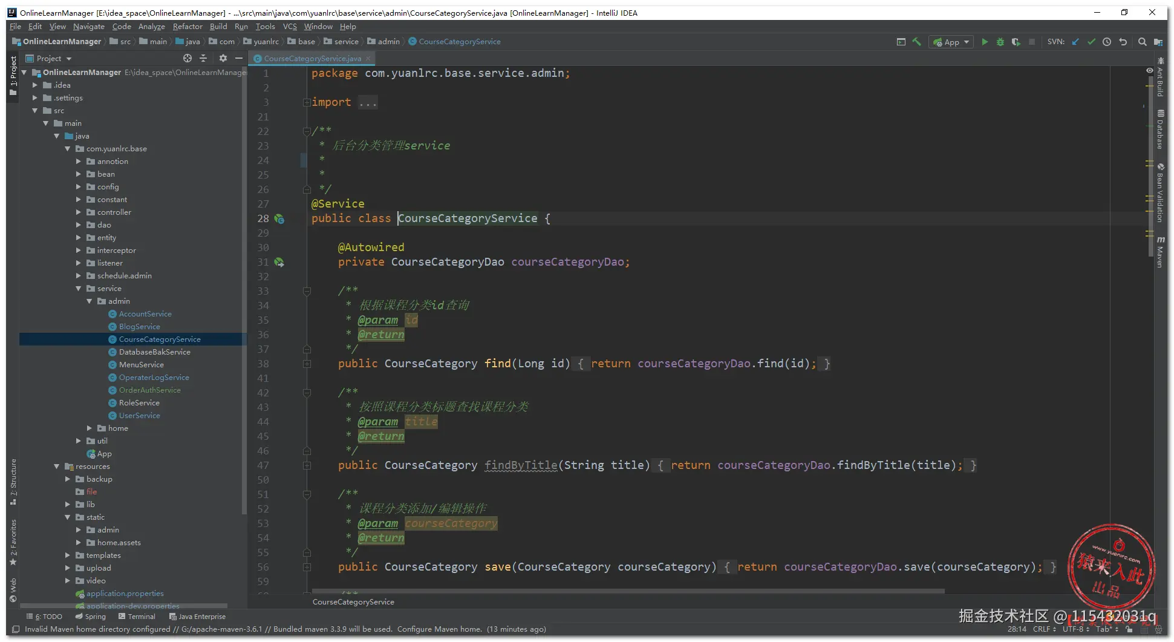This screenshot has height=642, width=1174.
Task: Click the green Run button in toolbar
Action: [x=985, y=42]
